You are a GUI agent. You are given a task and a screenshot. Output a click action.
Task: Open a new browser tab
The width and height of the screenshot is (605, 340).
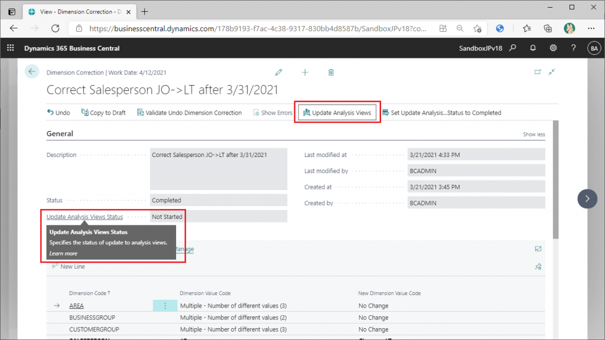tap(145, 12)
